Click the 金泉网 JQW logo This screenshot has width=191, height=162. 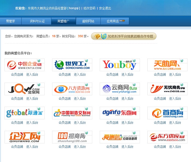[25, 89]
